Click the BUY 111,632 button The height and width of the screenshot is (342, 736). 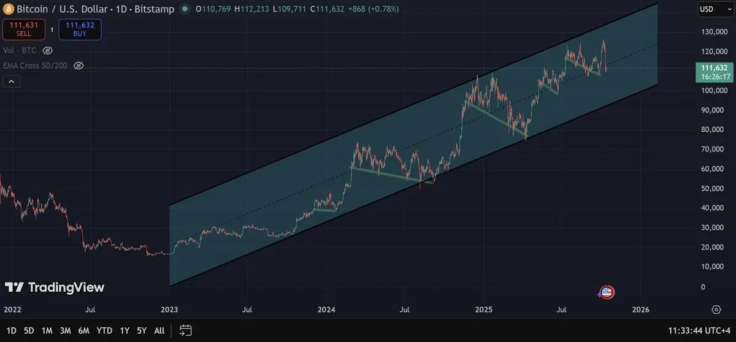pyautogui.click(x=80, y=29)
